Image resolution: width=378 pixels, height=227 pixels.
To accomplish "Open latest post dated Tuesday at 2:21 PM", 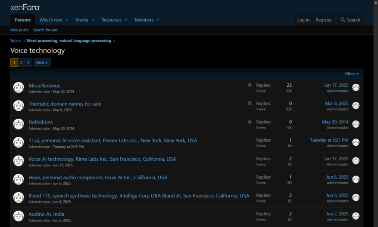I will click(329, 140).
